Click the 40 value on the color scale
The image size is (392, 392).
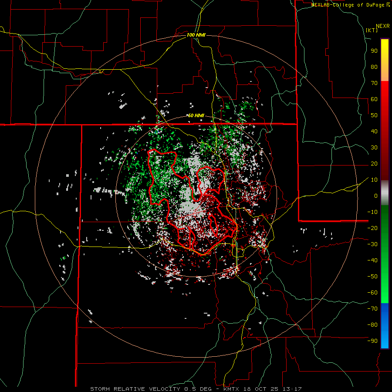[374, 131]
